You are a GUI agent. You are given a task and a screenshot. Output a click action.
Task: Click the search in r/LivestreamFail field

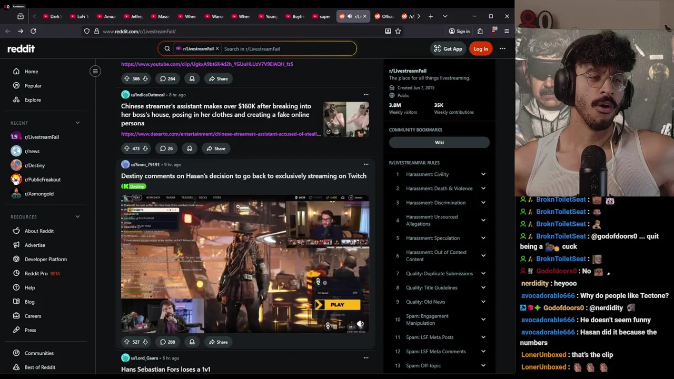[x=288, y=48]
